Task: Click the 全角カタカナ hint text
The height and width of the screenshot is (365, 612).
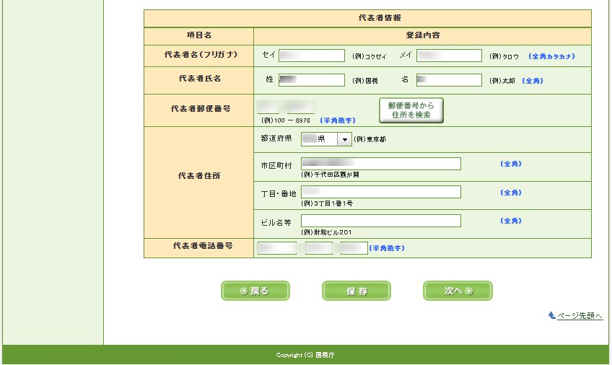Action: (x=551, y=56)
